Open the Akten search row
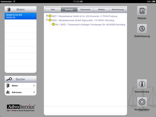 tap(20, 85)
